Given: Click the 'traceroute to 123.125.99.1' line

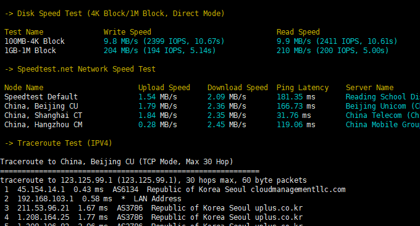Looking at the screenshot, I should coord(153,180).
